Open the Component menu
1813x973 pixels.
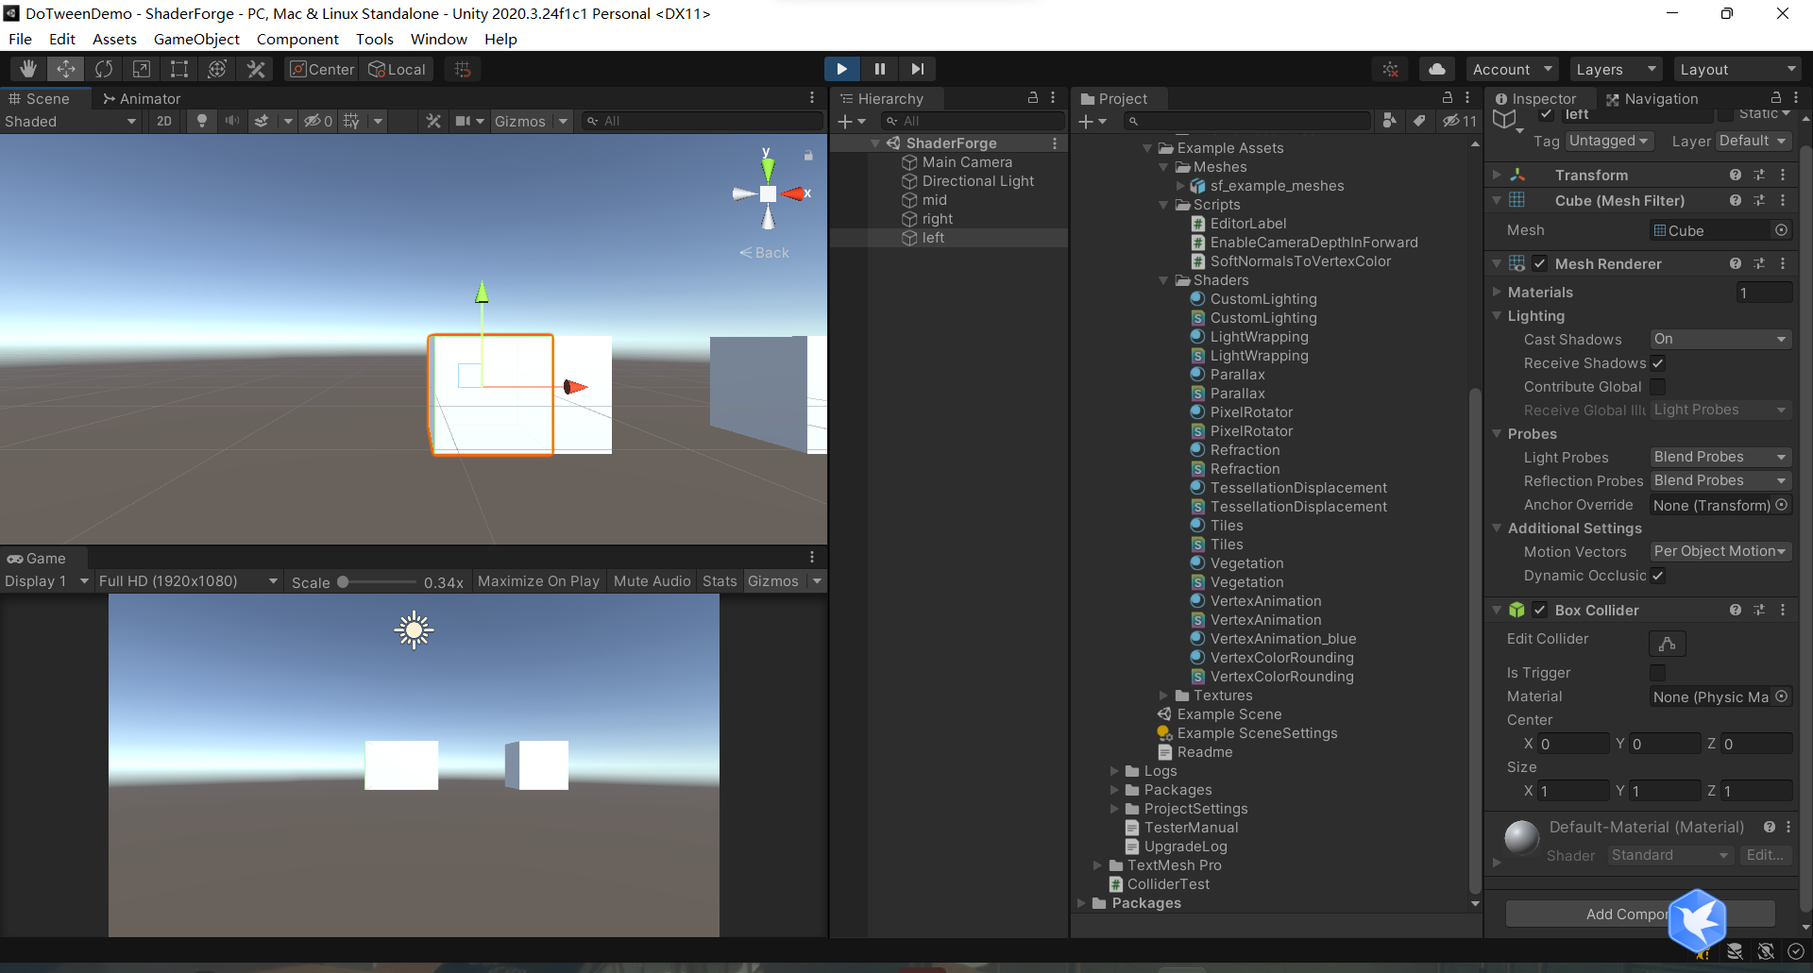coord(297,39)
